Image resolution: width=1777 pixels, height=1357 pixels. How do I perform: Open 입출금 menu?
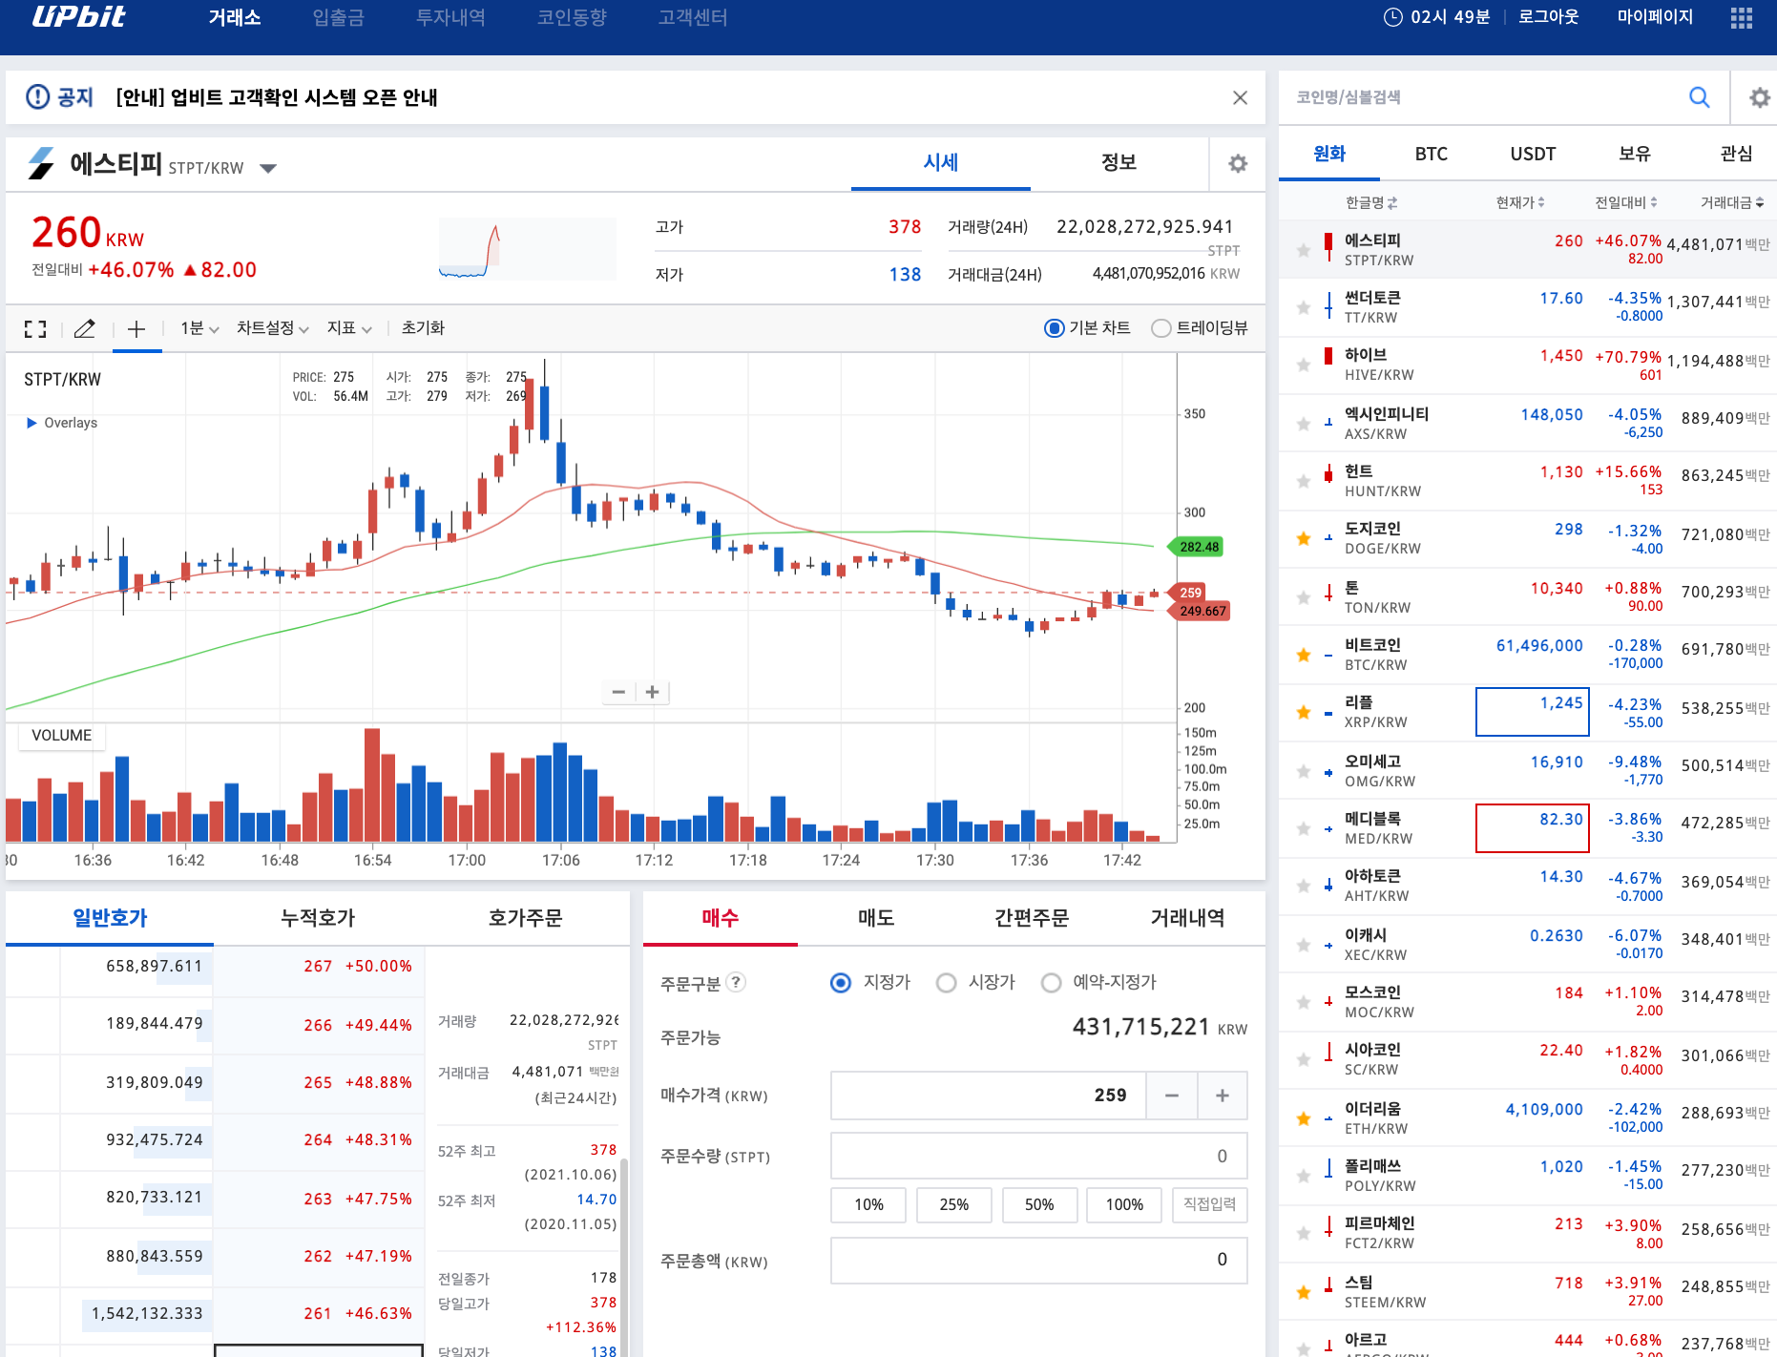coord(338,17)
